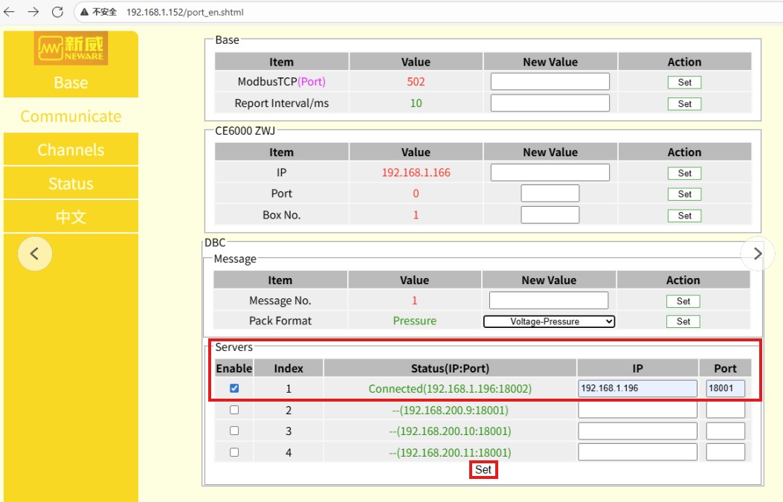Click the Servers Set button

click(483, 470)
